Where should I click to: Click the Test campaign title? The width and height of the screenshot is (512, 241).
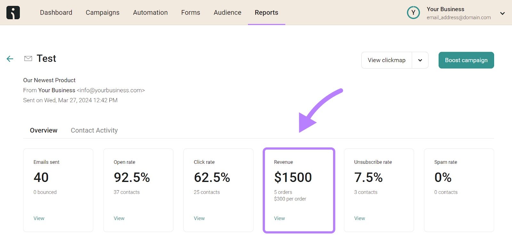tap(46, 58)
